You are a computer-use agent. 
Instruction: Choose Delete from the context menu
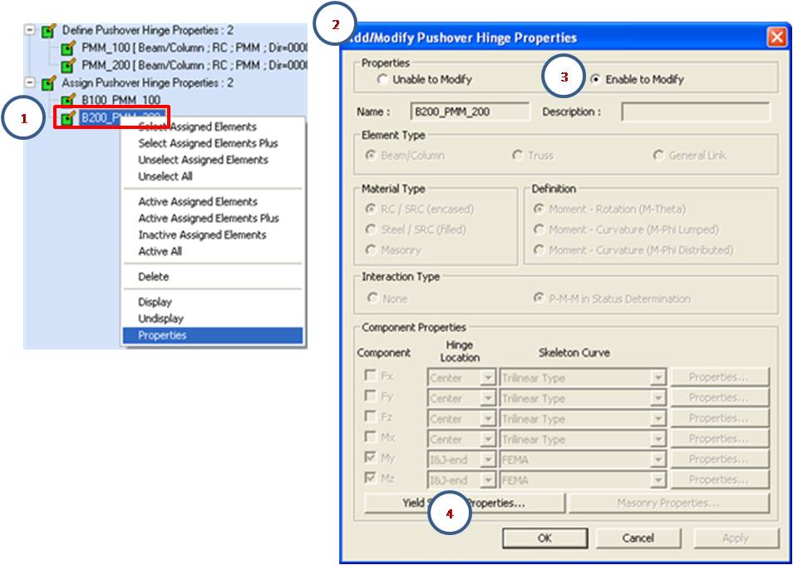coord(154,276)
